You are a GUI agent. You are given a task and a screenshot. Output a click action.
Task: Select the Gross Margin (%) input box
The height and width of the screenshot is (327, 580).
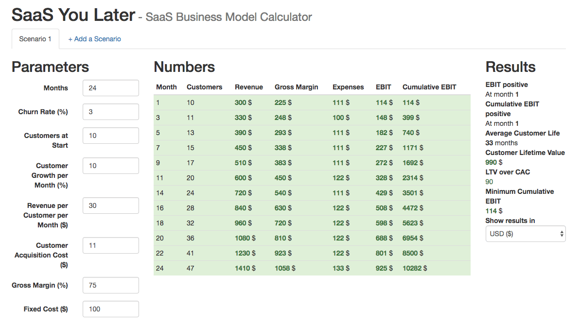pos(110,285)
